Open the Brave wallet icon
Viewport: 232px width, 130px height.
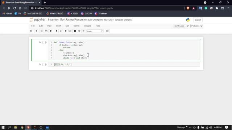click(x=223, y=8)
